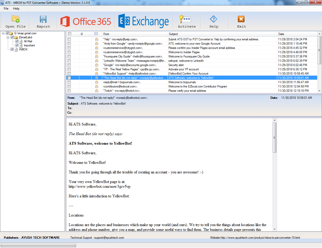Viewport: 322px width, 248px height.
Task: Open the Exchange export option
Action: pos(144,21)
